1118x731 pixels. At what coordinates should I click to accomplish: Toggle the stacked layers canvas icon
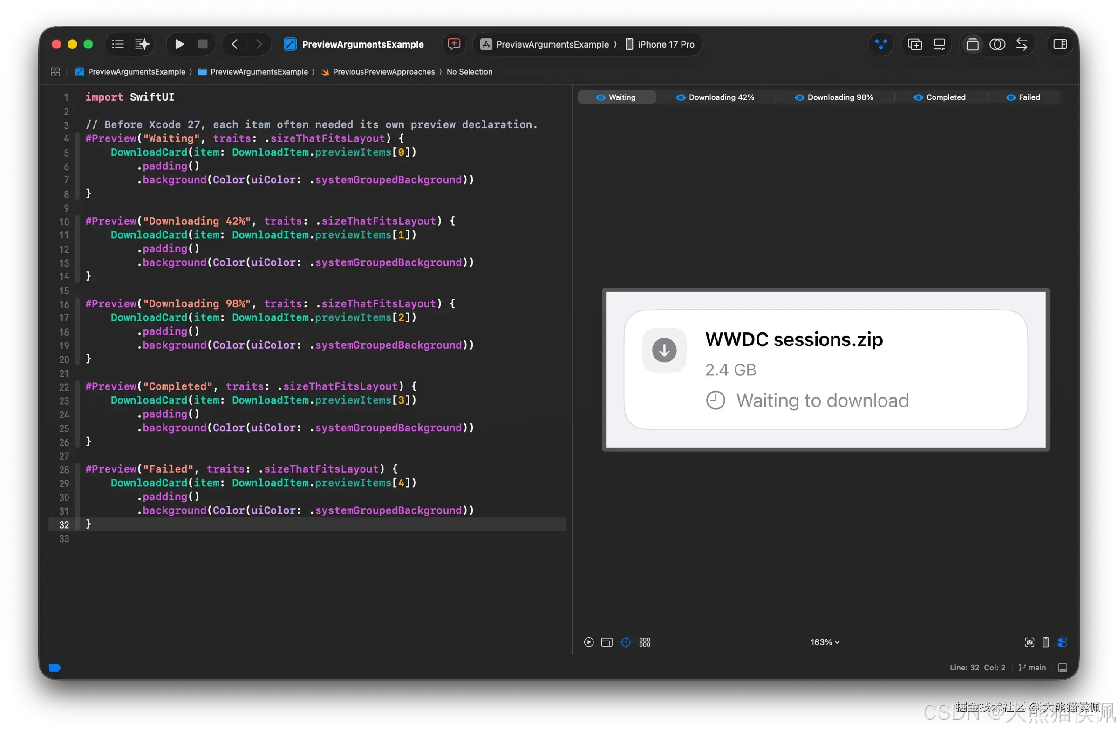(972, 44)
